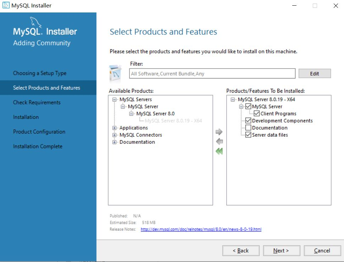Collapse the MySQL Server 8.0 node
The image size is (344, 262).
[x=131, y=114]
